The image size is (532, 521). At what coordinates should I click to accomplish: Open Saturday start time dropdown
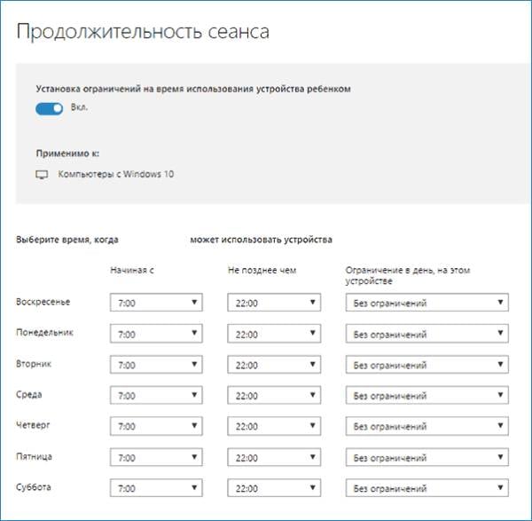click(x=157, y=488)
